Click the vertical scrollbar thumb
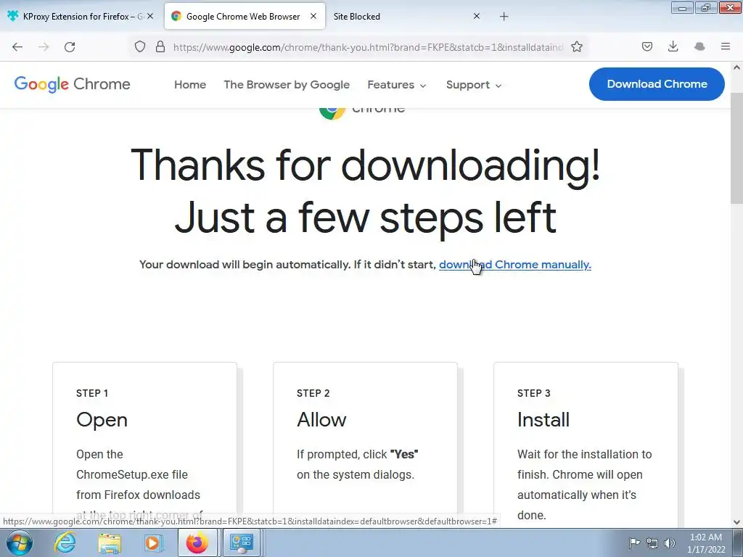743x557 pixels. click(736, 148)
